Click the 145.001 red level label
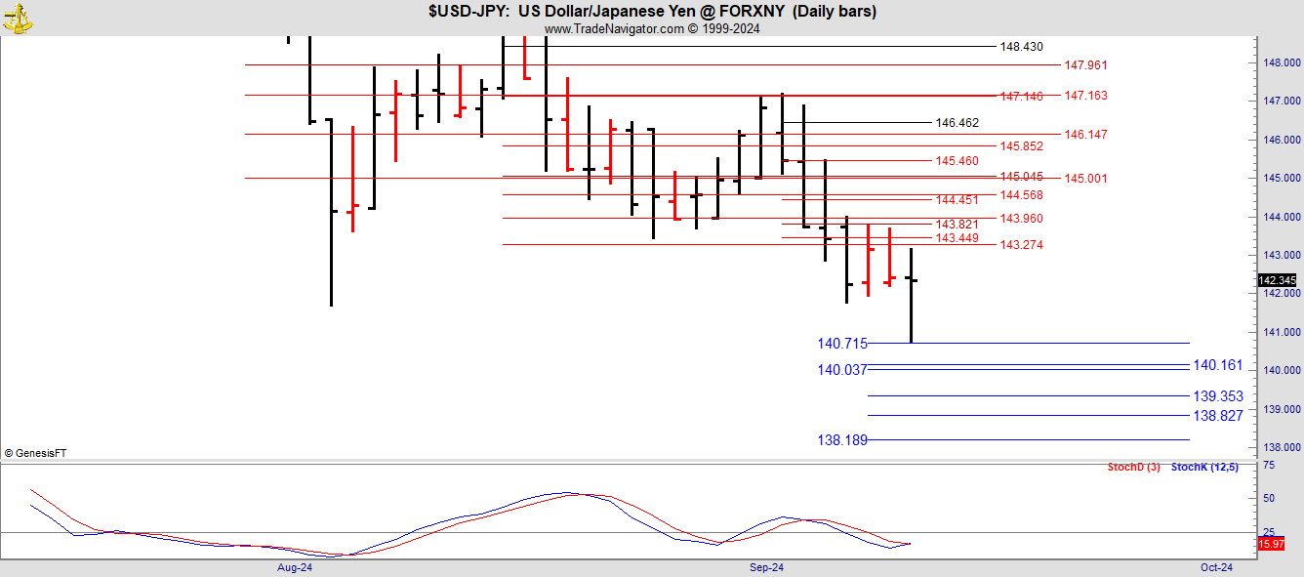Image resolution: width=1304 pixels, height=577 pixels. [x=1086, y=179]
